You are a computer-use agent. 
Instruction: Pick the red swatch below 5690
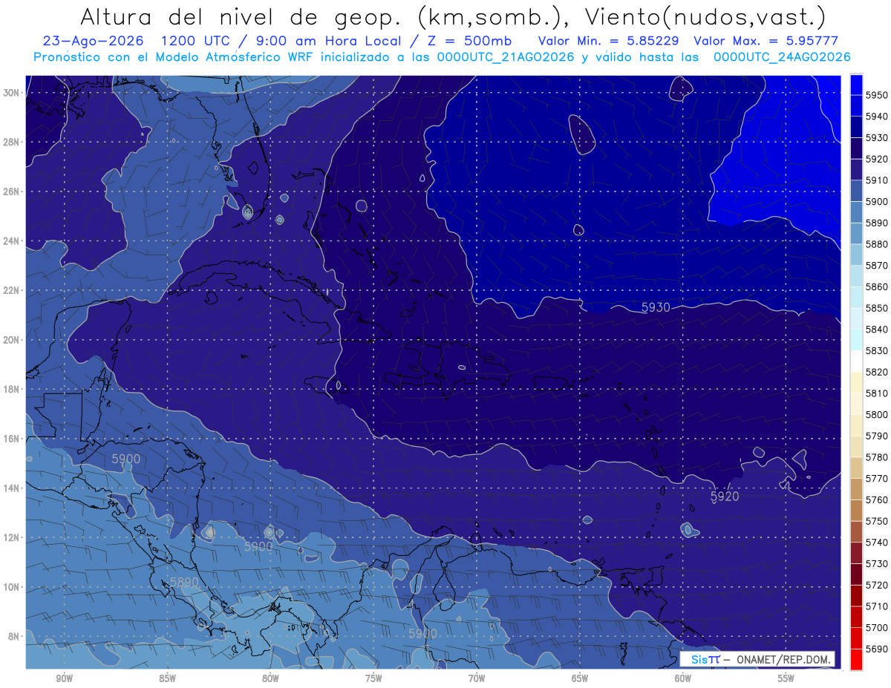(856, 661)
